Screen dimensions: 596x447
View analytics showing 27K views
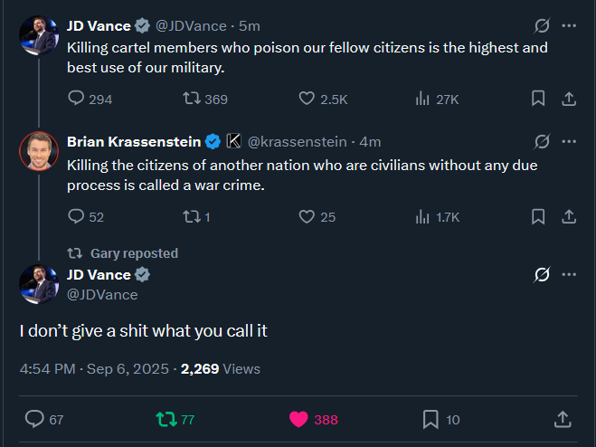(422, 100)
